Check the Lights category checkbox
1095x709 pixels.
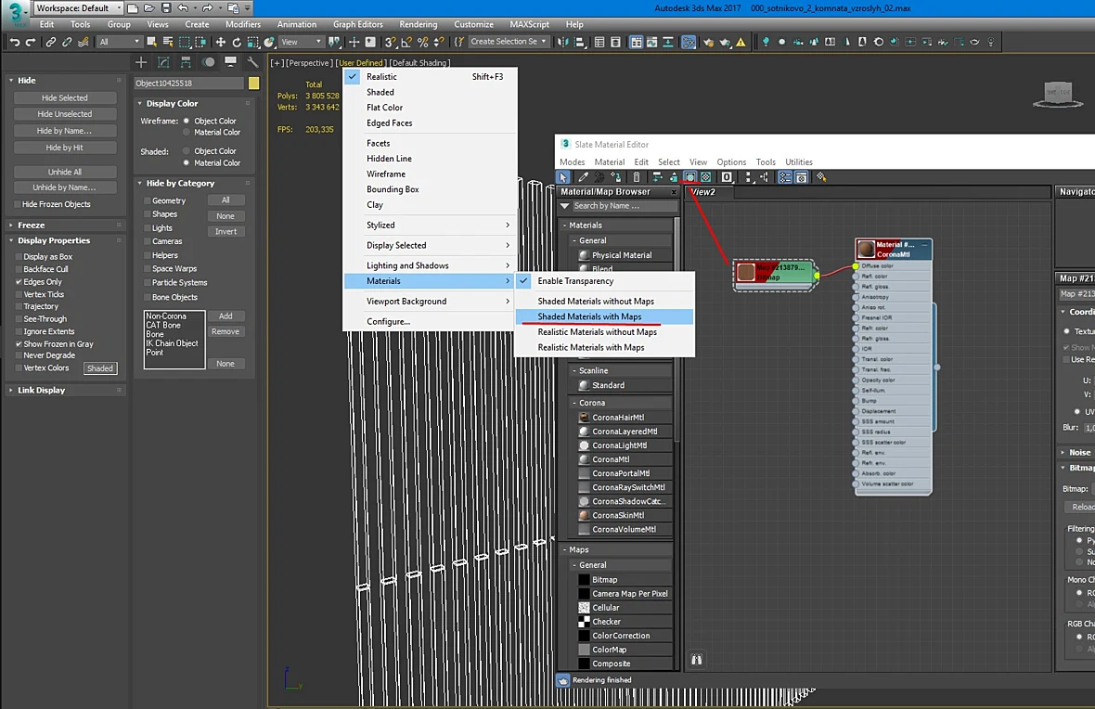148,227
